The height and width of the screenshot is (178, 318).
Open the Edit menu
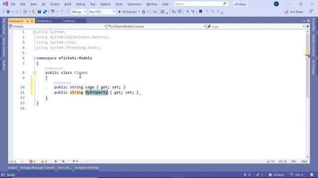(23, 4)
